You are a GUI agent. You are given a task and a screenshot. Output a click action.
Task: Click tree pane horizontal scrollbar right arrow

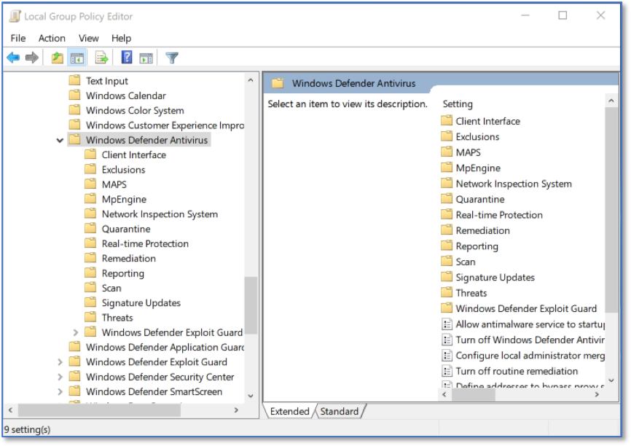236,410
